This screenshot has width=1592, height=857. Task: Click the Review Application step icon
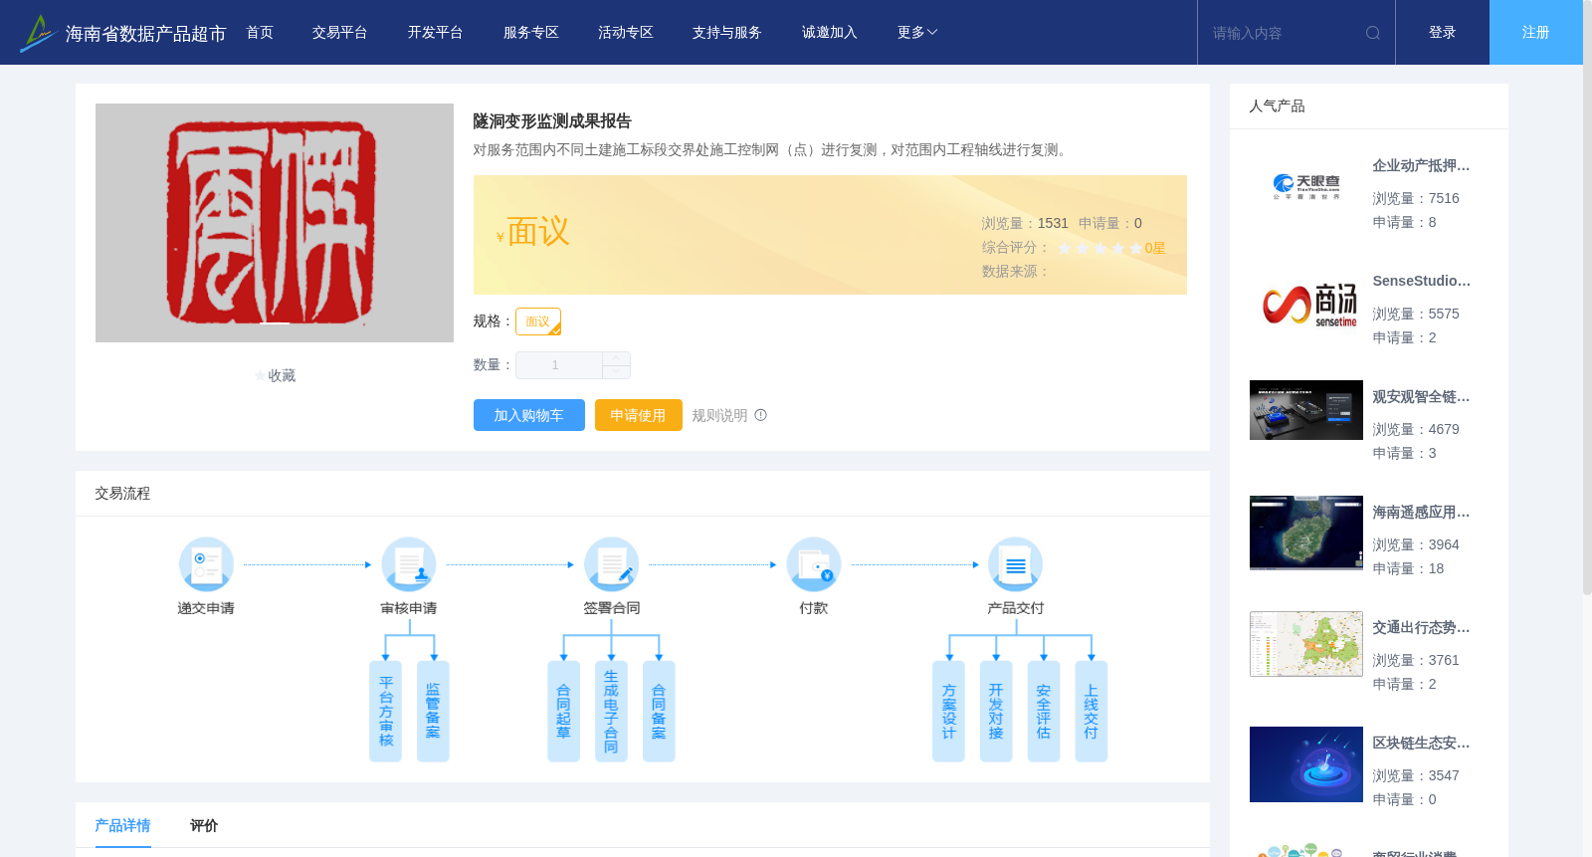409,564
